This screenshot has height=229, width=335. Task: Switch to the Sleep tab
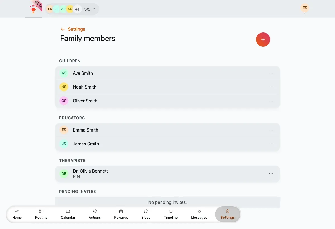click(x=146, y=214)
